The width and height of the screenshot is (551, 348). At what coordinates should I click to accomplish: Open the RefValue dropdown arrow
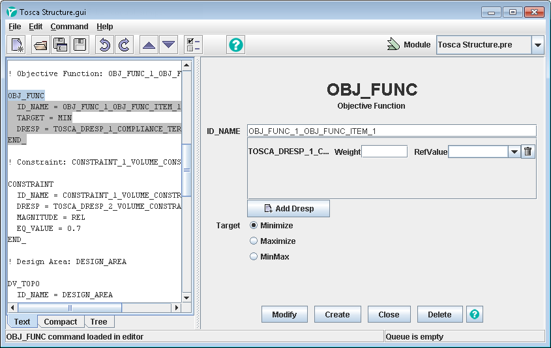(x=514, y=152)
